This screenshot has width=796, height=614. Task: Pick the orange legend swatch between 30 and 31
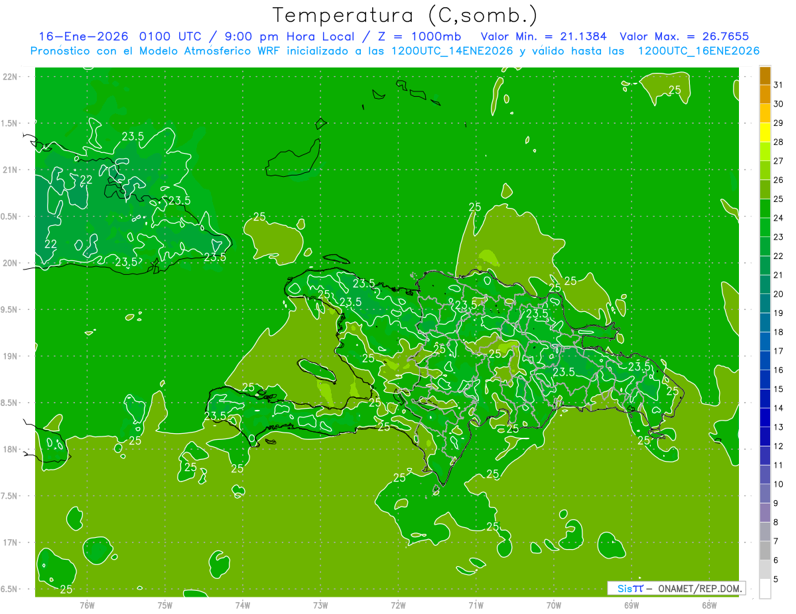pos(765,95)
